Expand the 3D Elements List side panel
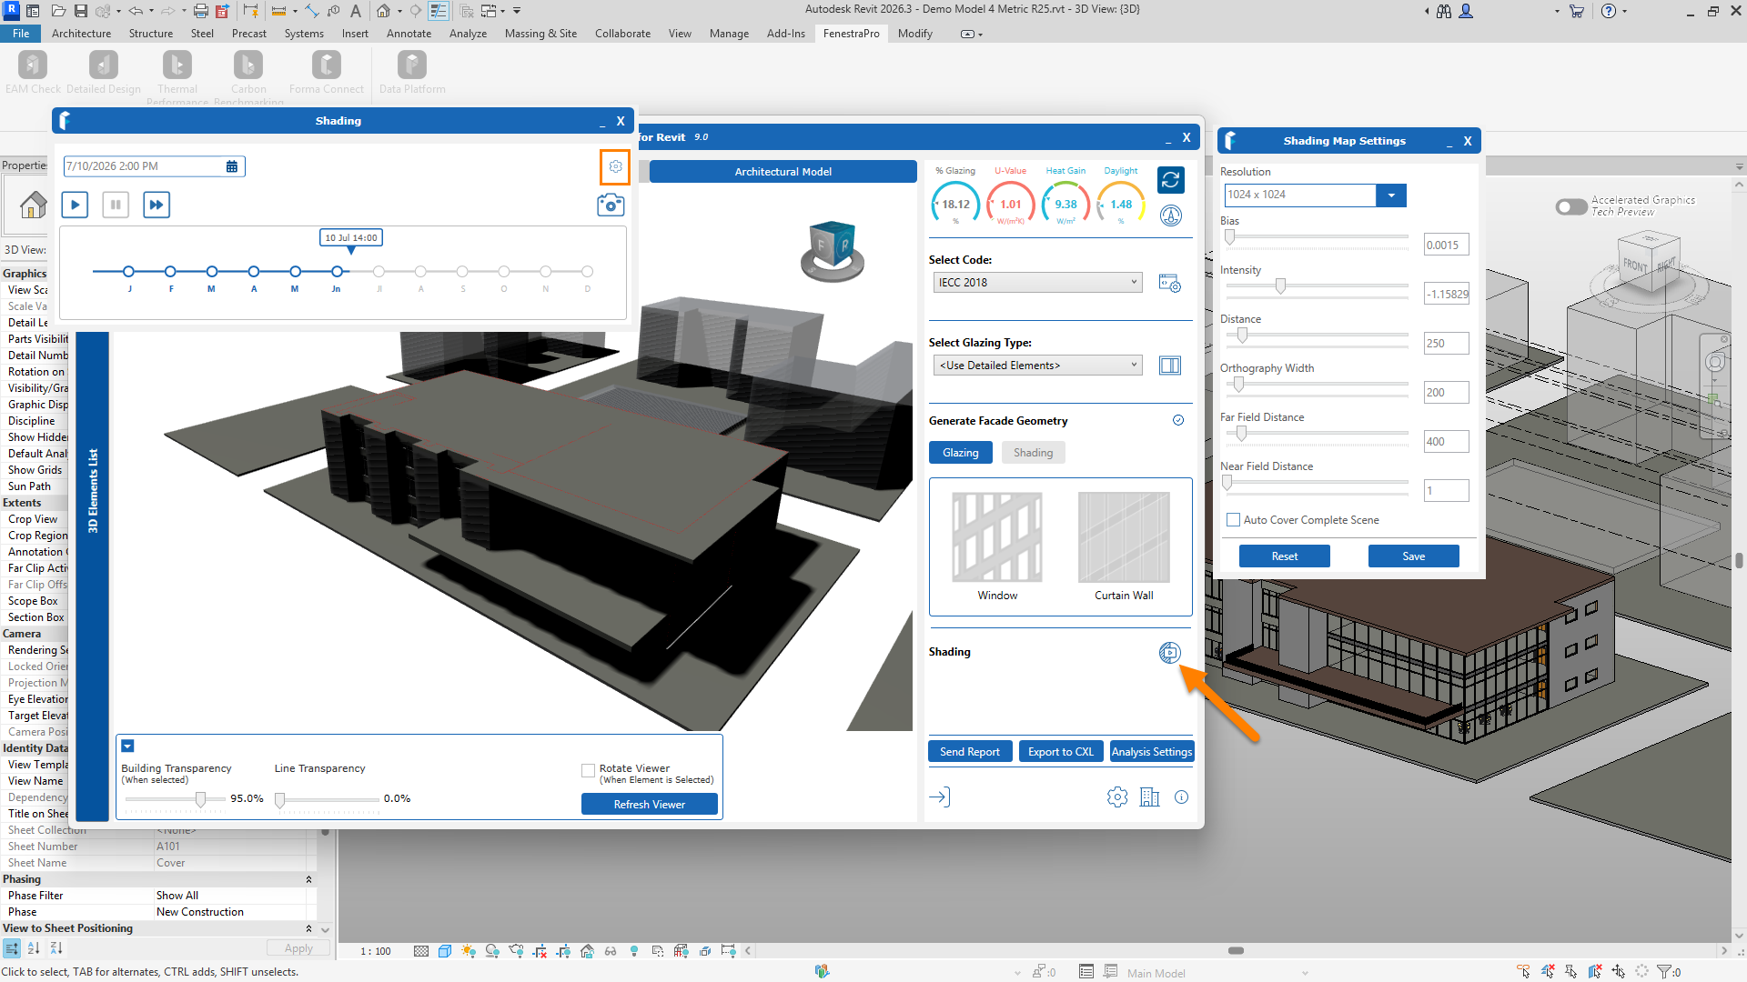 [93, 491]
